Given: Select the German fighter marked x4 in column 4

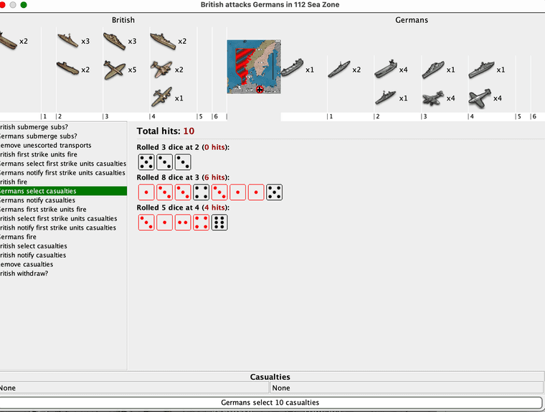Looking at the screenshot, I should pos(480,98).
